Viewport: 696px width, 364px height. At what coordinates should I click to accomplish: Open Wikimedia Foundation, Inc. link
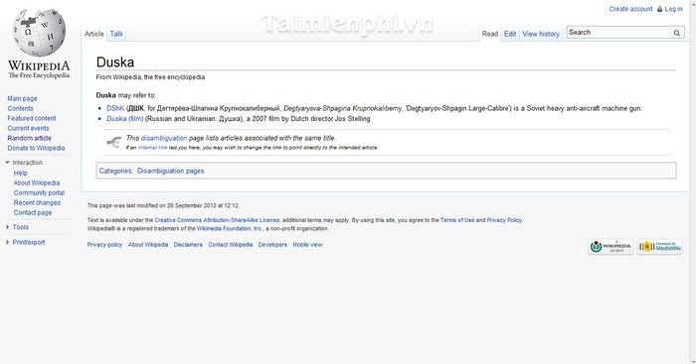pos(230,228)
